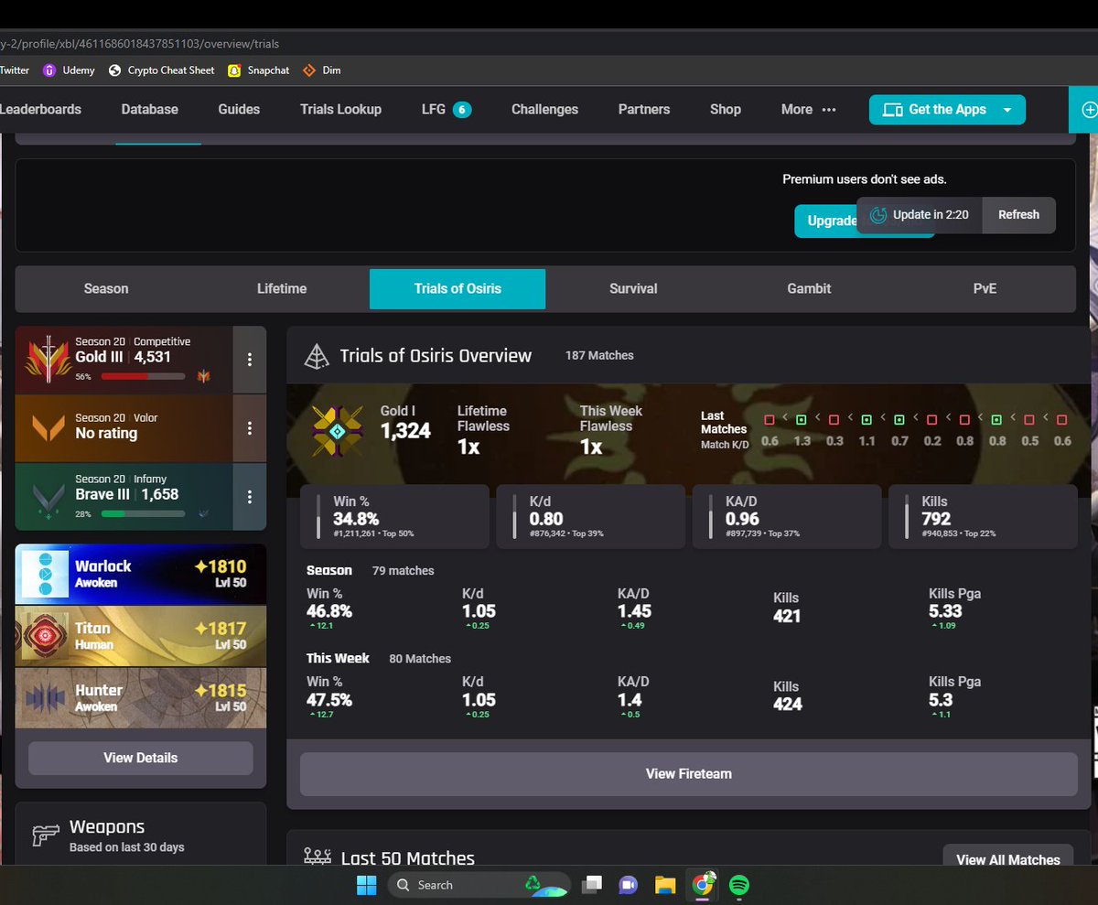Click the Gold I Trials rank emblem
Viewport: 1098px width, 905px height.
click(x=337, y=430)
